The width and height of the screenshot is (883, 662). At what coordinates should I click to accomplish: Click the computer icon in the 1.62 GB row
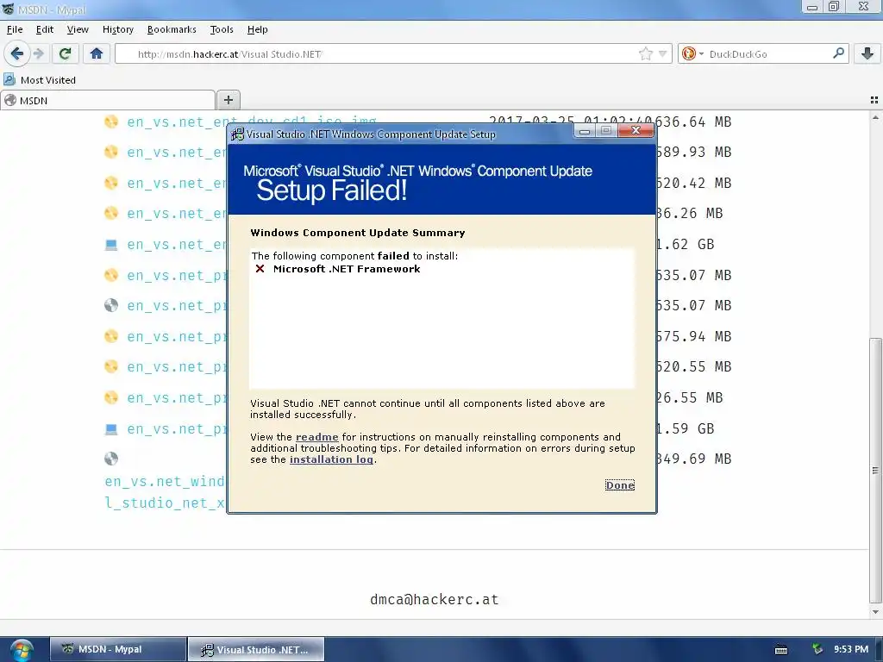click(111, 244)
